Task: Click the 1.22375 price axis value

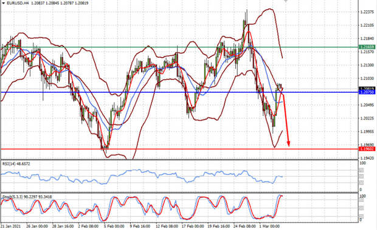Action: (x=367, y=12)
